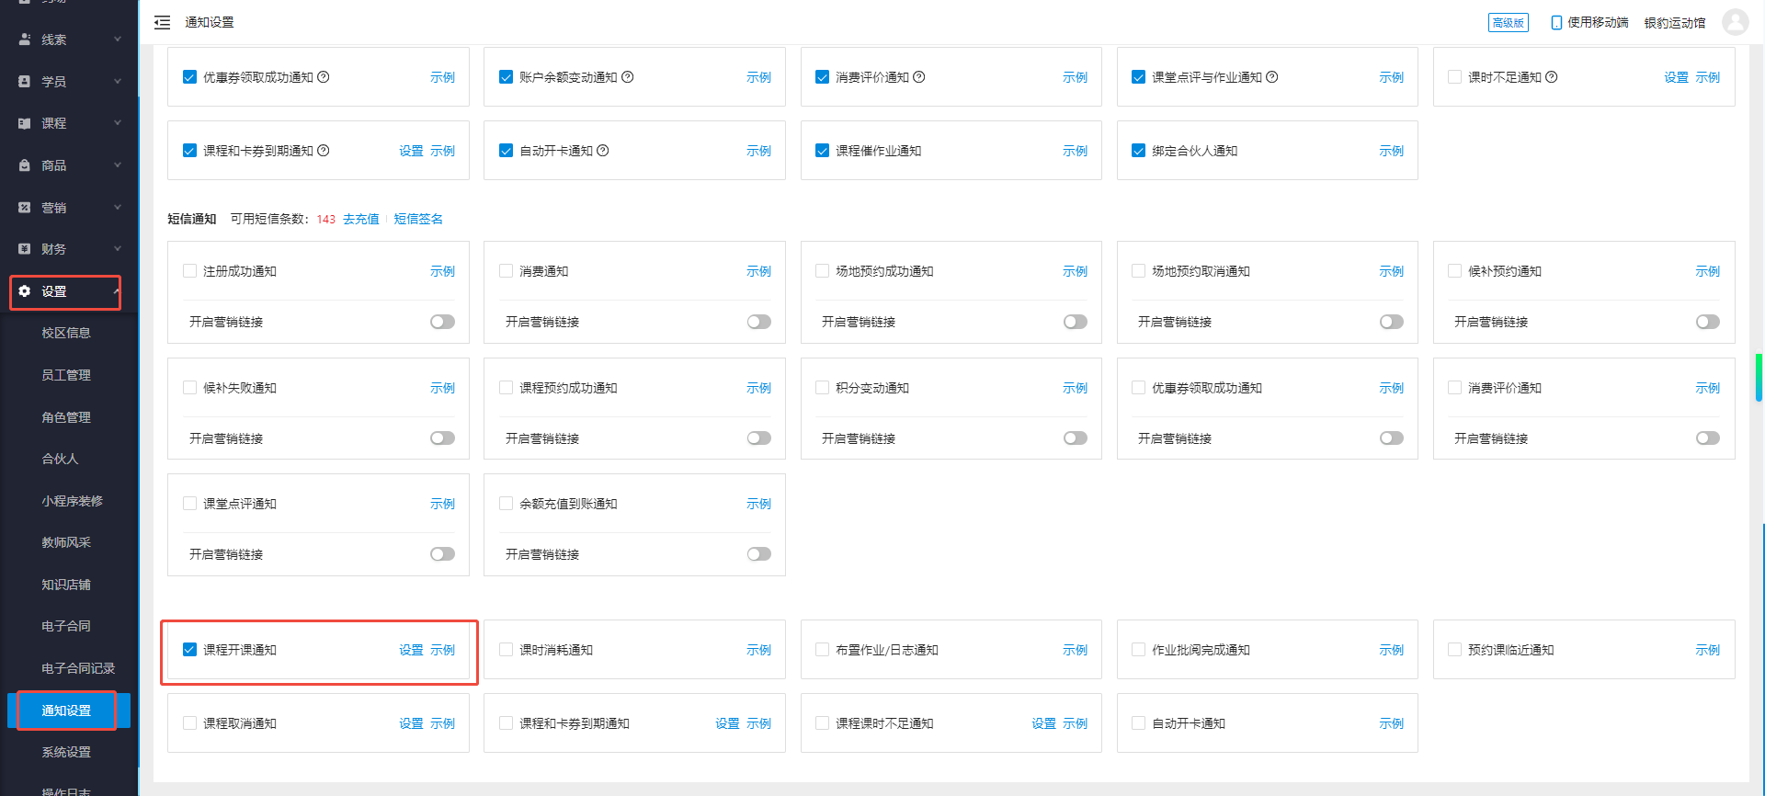The image size is (1765, 796).
Task: Open 教师风采 in the sidebar
Action: (66, 542)
